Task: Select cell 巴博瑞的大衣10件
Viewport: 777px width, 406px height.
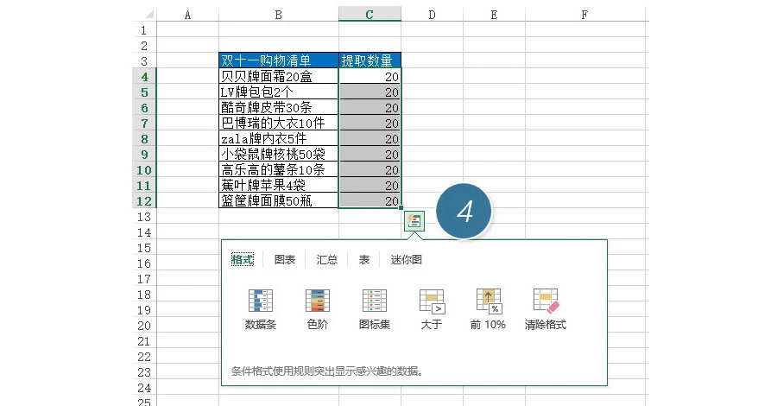Action: tap(279, 123)
